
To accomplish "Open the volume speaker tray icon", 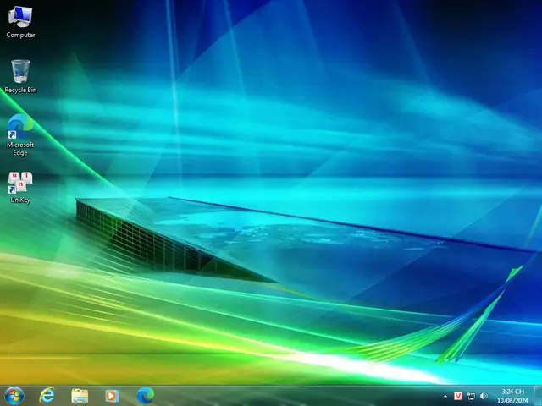I will [484, 396].
